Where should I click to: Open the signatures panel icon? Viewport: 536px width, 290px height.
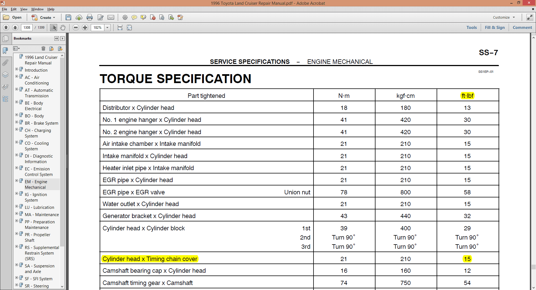pos(5,87)
